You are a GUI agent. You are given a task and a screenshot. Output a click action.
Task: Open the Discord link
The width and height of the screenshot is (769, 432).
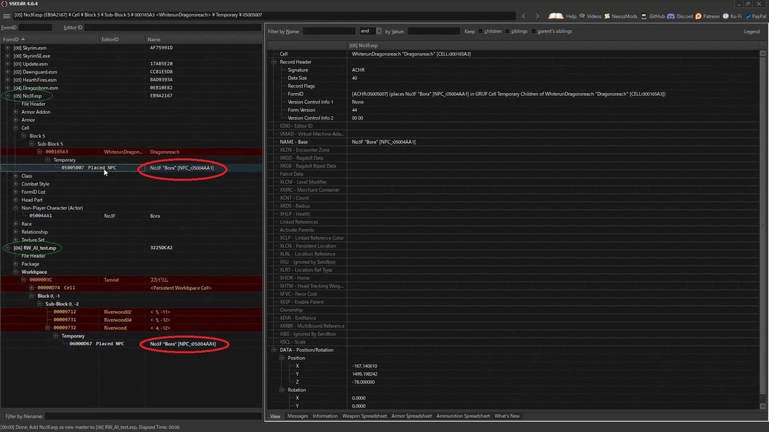pos(680,16)
